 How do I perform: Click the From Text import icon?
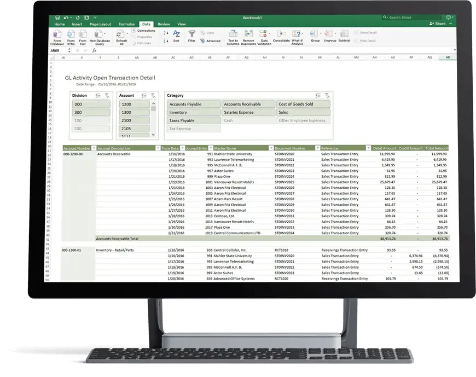coord(83,34)
